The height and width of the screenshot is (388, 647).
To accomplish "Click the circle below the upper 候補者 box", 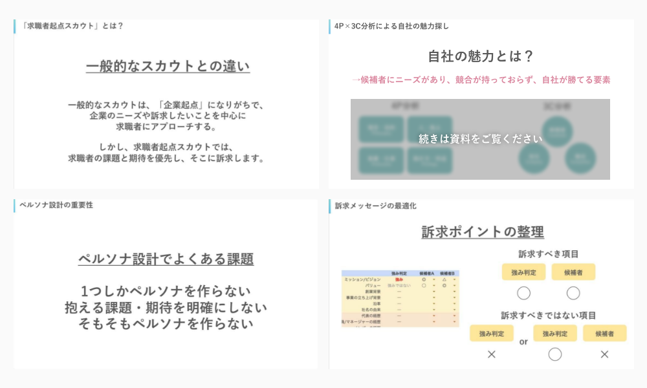I will point(573,293).
